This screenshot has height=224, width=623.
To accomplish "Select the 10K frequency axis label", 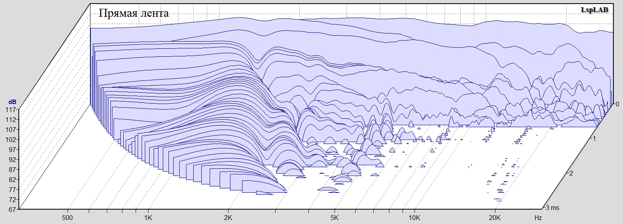I will (415, 218).
